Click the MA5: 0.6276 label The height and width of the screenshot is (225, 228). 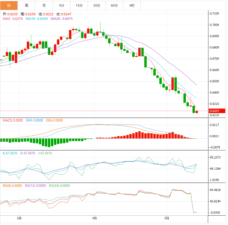click(x=13, y=19)
